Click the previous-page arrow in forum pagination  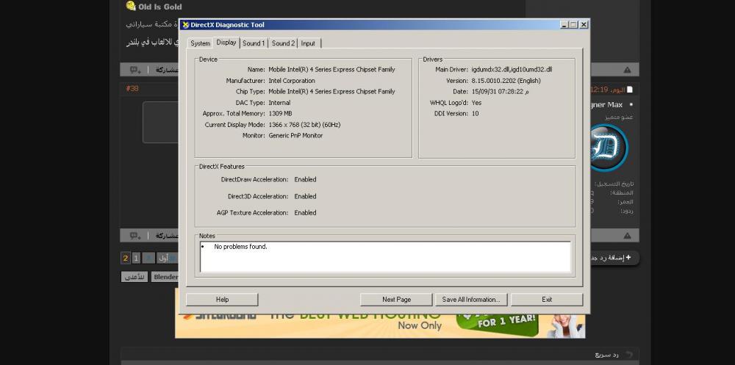(x=148, y=258)
